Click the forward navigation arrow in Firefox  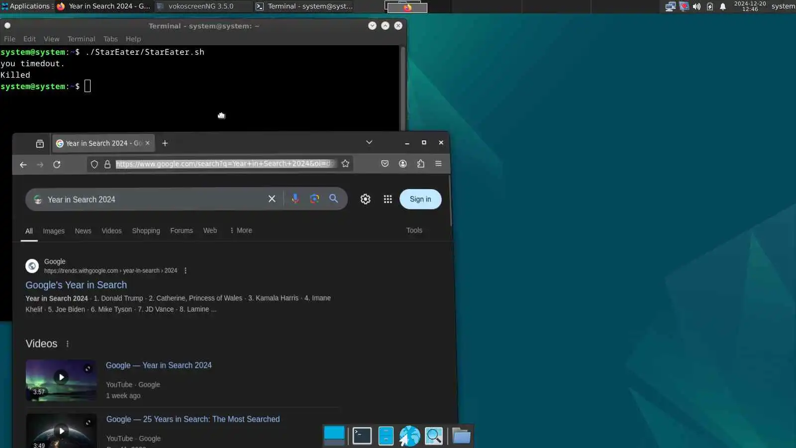(40, 164)
